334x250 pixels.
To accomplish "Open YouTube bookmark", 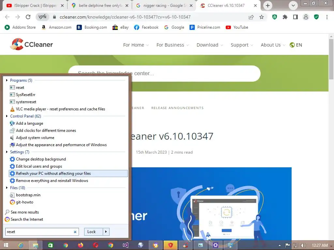I will click(237, 27).
